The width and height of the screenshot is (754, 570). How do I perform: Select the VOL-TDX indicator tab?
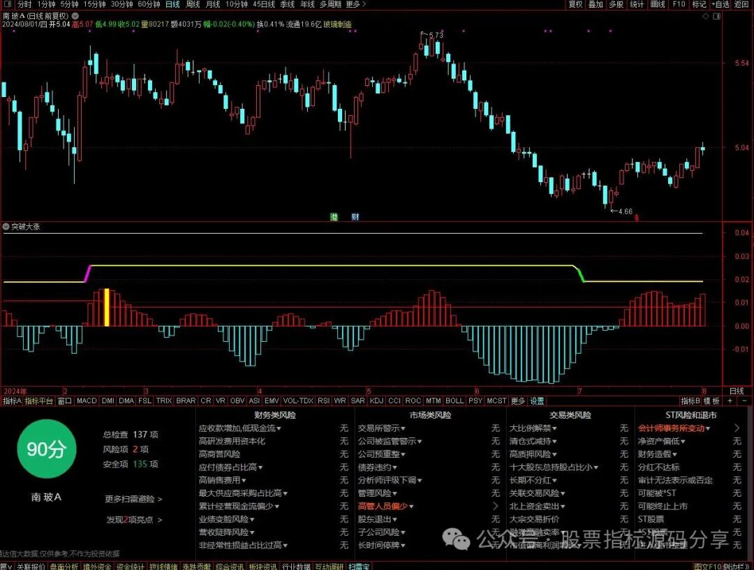(x=298, y=400)
